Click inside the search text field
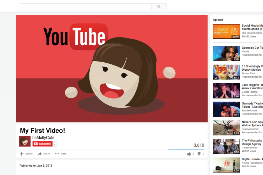 click(x=86, y=7)
